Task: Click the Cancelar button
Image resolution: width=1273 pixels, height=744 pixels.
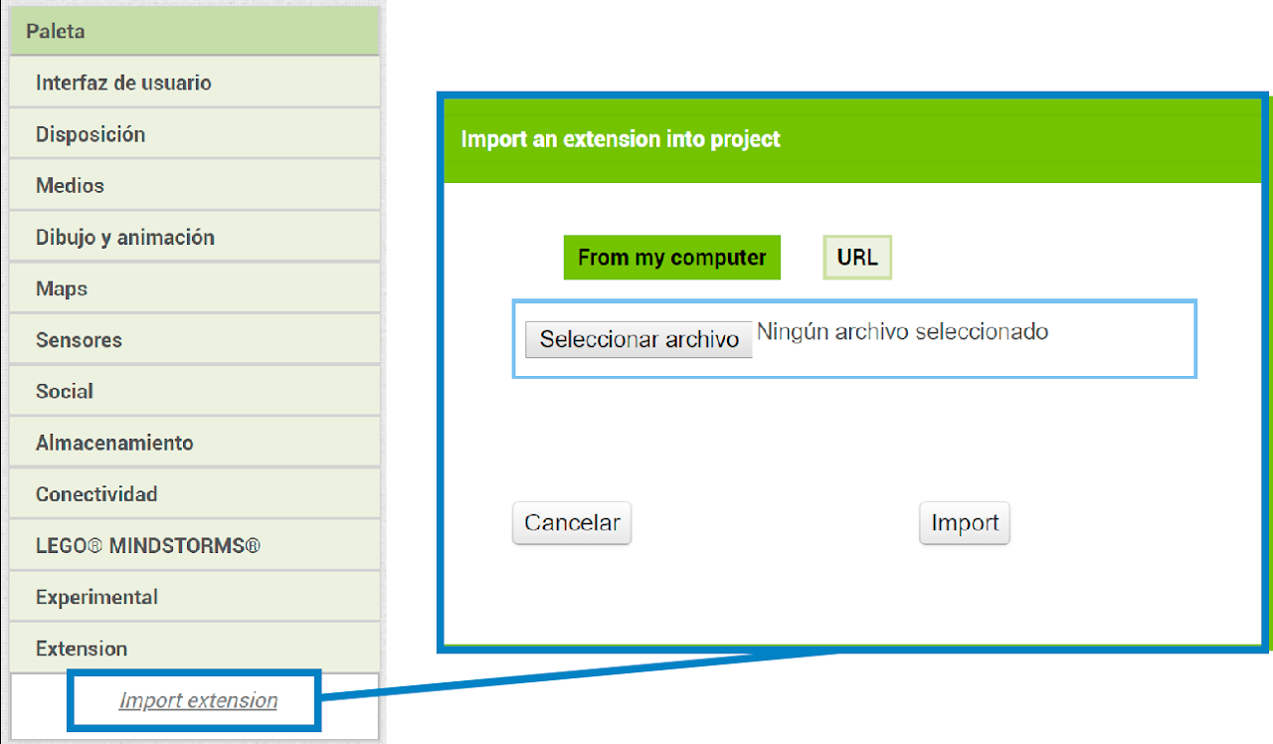Action: coord(572,523)
